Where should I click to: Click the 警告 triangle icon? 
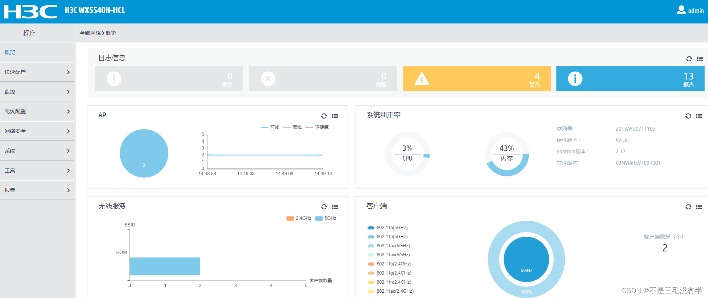(x=422, y=79)
